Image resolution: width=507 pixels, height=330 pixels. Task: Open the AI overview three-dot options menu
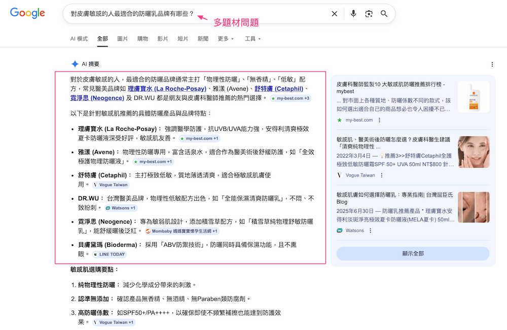click(492, 63)
